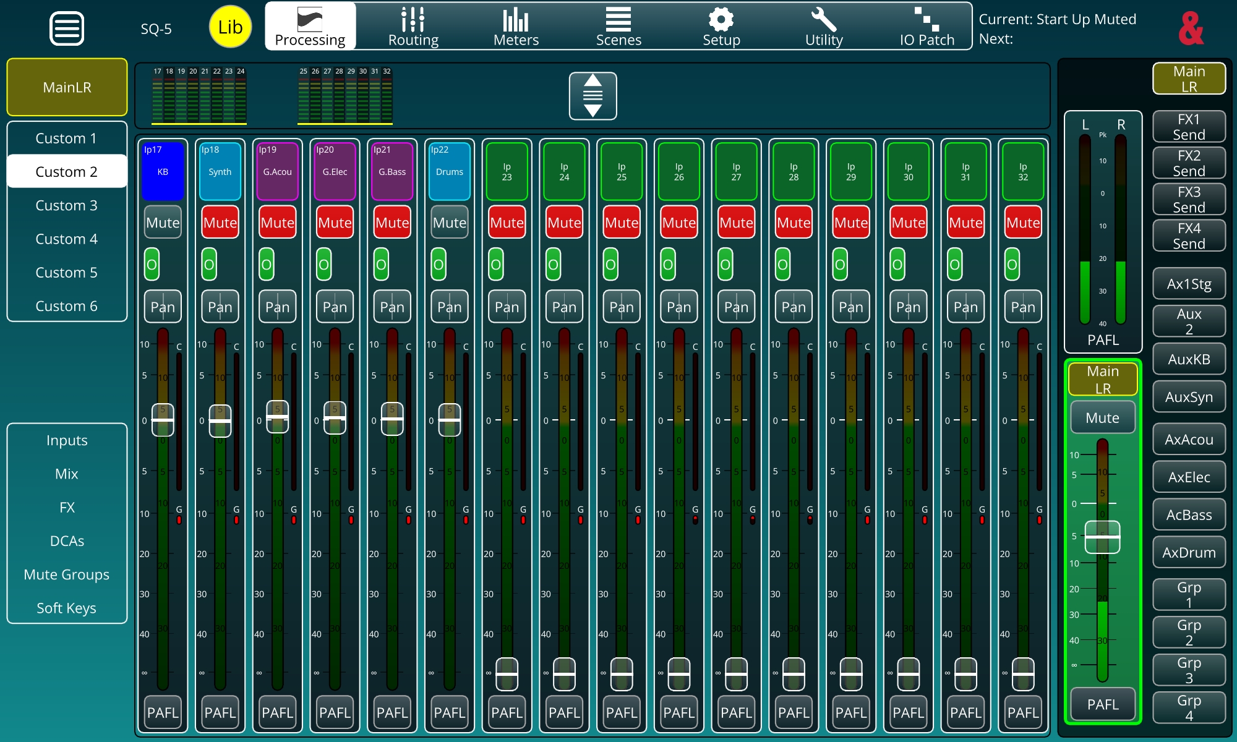Switch to Custom 3 layer
Screen dimensions: 1237x742
point(66,205)
